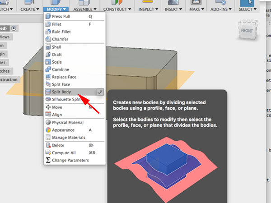This screenshot has height=203, width=271.
Task: Click the Replace Face icon
Action: pos(48,77)
